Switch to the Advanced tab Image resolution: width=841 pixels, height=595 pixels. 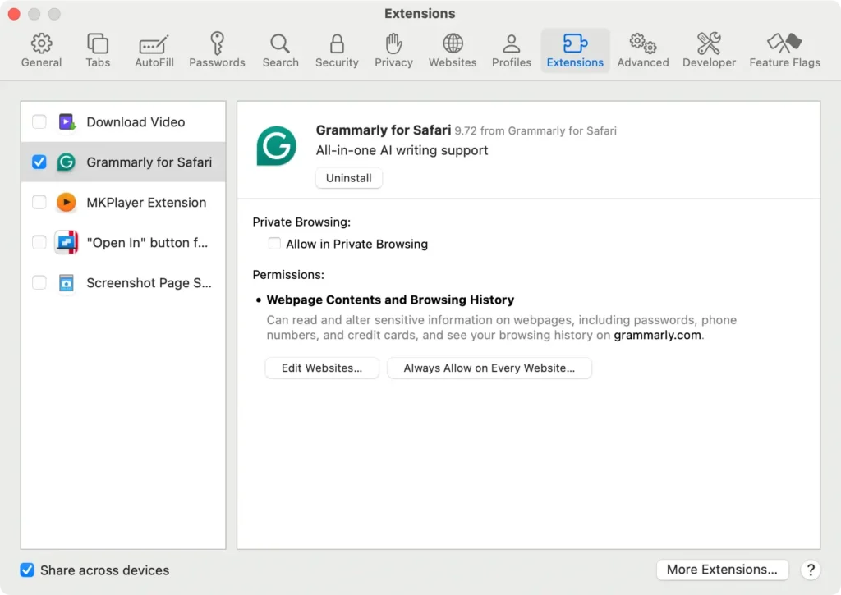[642, 48]
